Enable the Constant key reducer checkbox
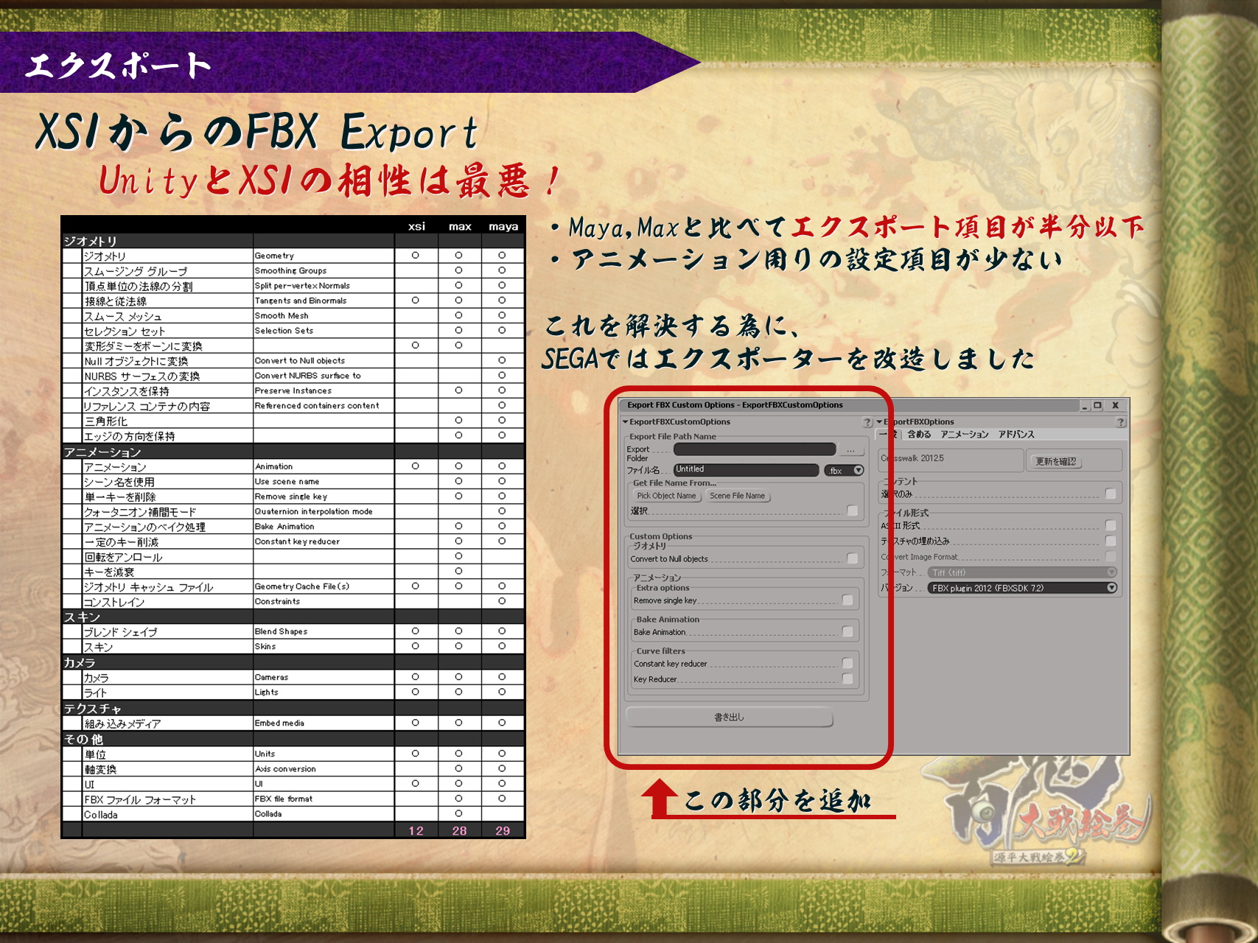1258x943 pixels. 848,664
